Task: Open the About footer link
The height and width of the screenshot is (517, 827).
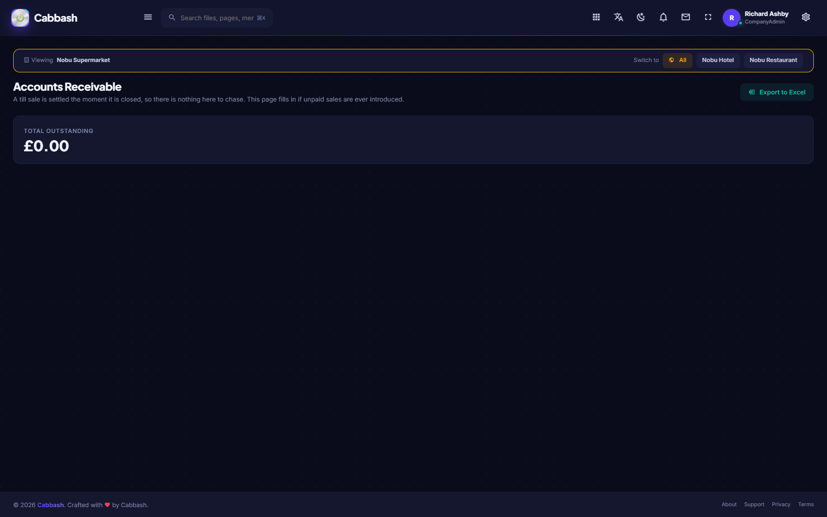Action: pyautogui.click(x=729, y=504)
